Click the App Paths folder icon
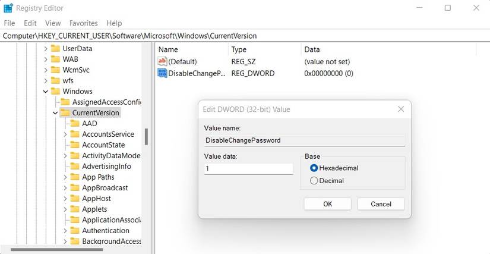The height and width of the screenshot is (254, 490). pyautogui.click(x=75, y=177)
